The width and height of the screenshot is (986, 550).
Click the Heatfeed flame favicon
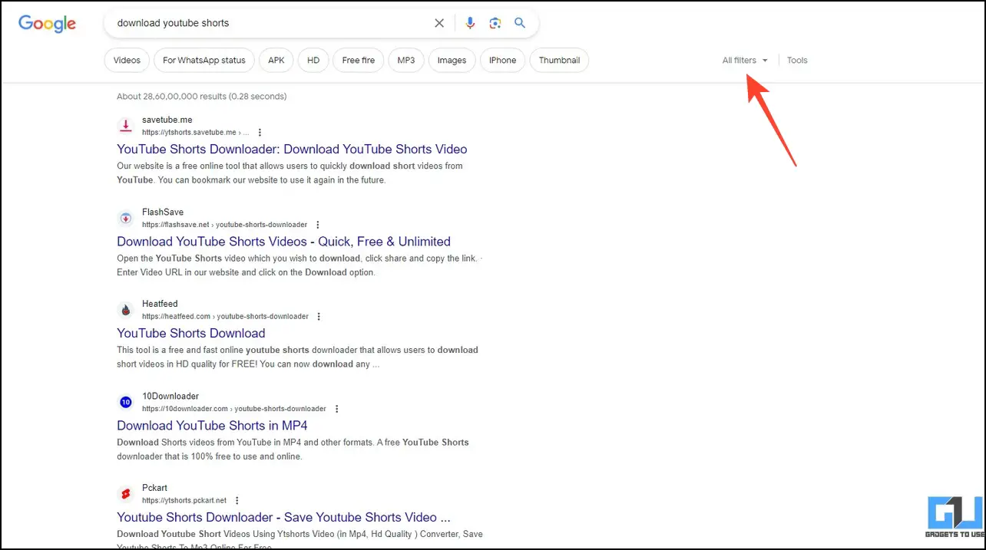click(125, 310)
